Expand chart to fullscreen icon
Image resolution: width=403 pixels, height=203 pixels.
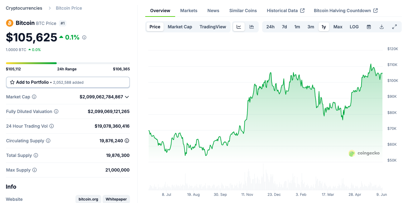394,27
